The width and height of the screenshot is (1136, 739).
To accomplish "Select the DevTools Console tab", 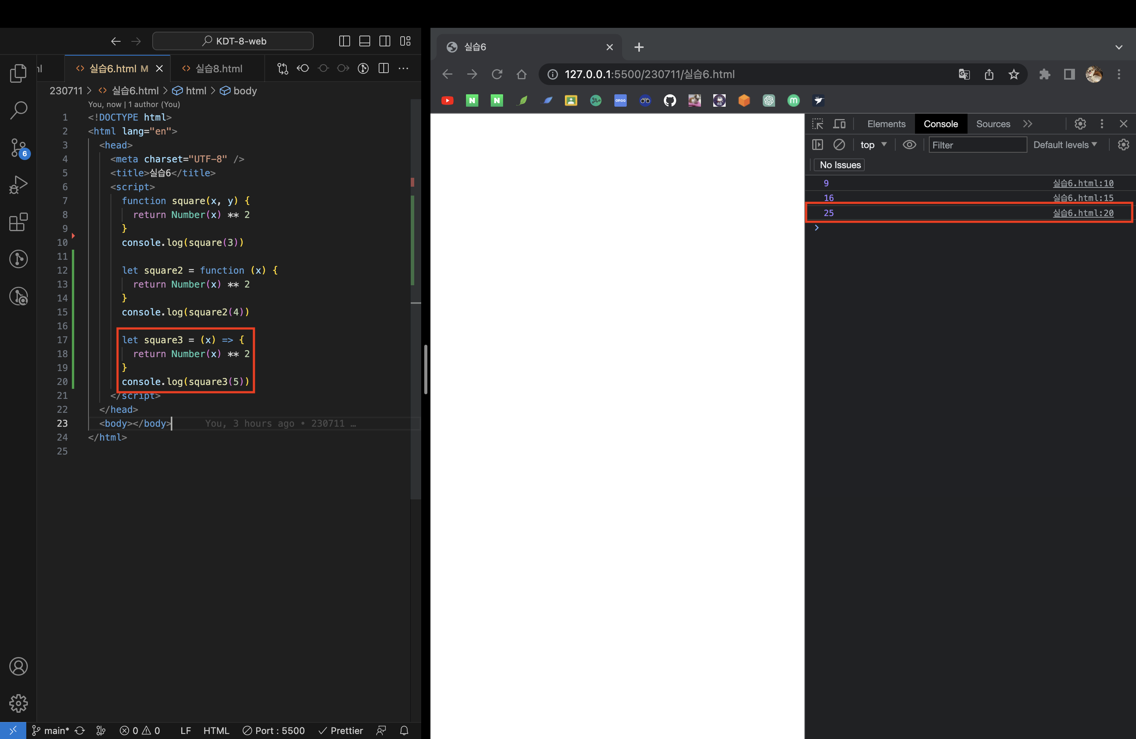I will pyautogui.click(x=940, y=124).
